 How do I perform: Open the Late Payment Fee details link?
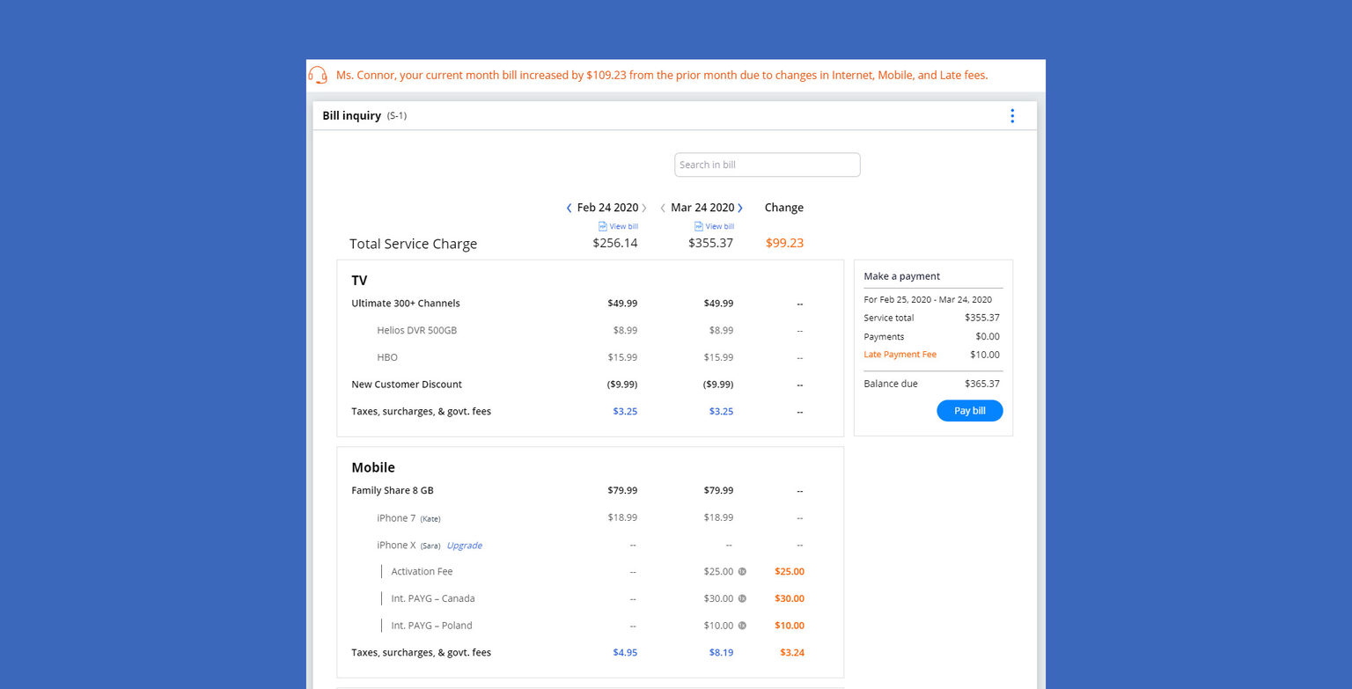[x=900, y=354]
